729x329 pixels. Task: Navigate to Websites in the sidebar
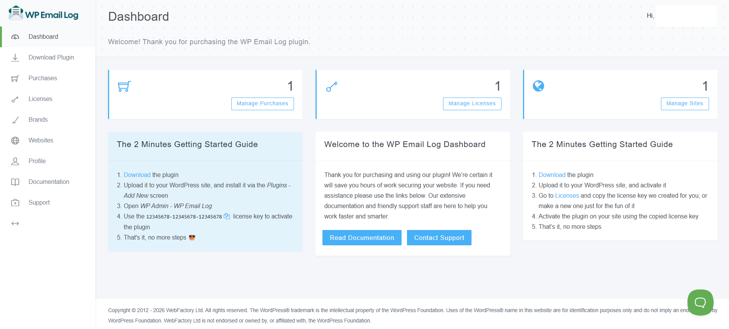41,141
